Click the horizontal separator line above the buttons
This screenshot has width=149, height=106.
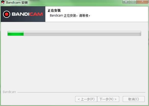pyautogui.click(x=81, y=92)
